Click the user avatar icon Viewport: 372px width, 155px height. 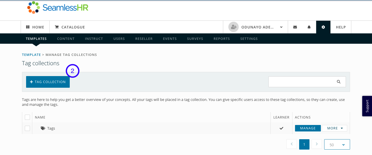[234, 27]
